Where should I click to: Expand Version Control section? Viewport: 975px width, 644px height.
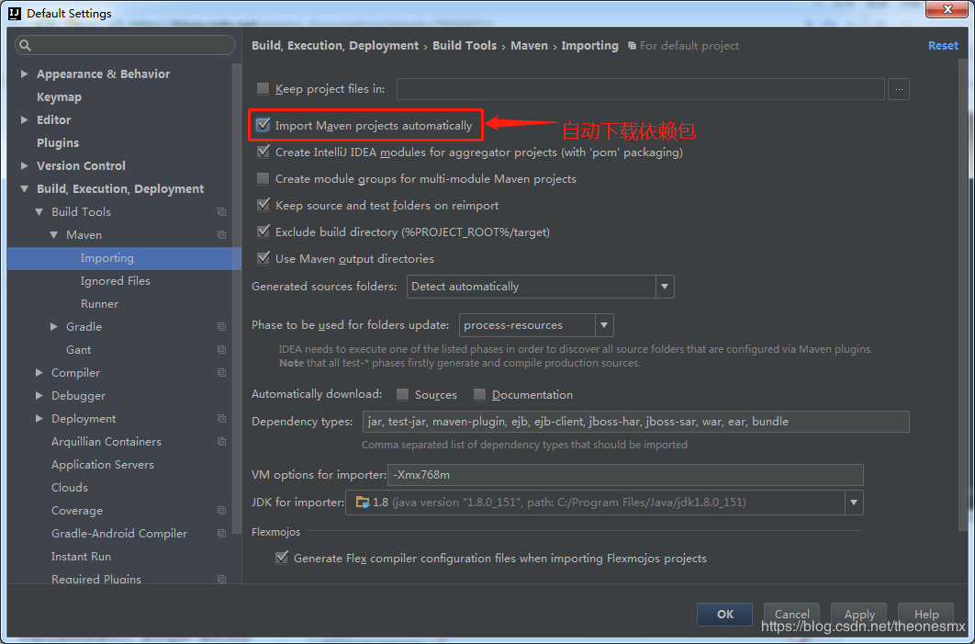pos(24,166)
